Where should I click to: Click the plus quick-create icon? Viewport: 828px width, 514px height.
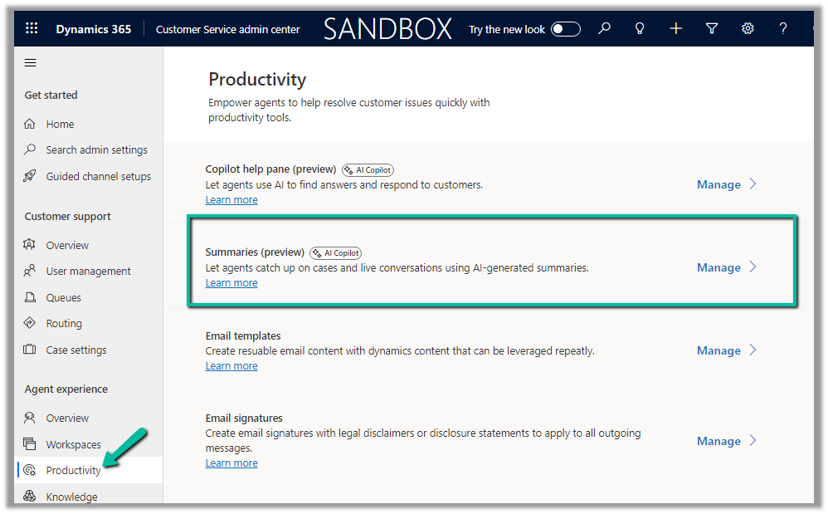676,28
